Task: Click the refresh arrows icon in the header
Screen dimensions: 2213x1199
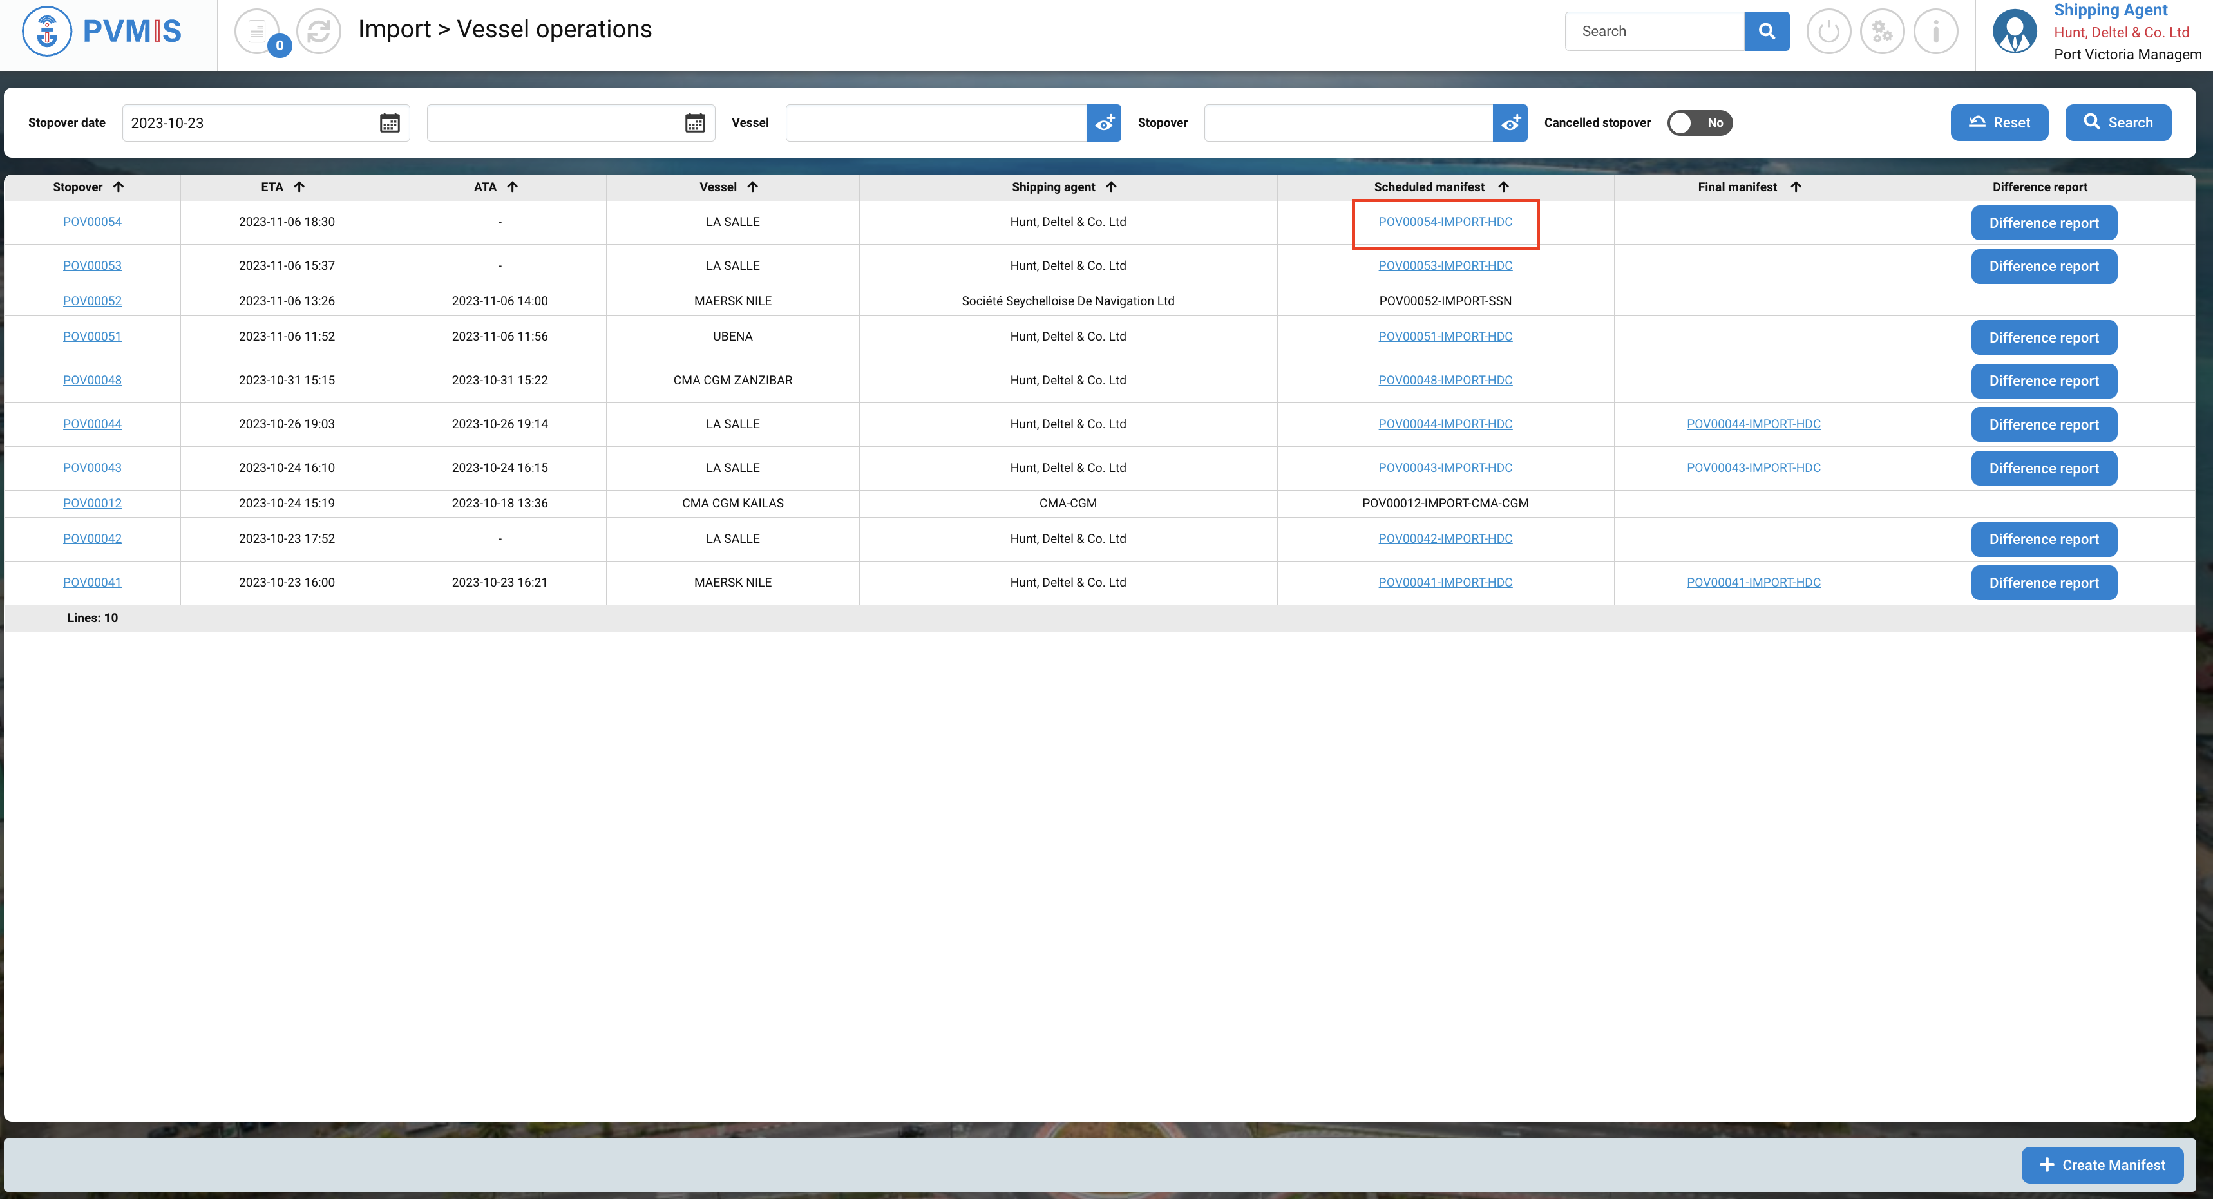Action: pyautogui.click(x=319, y=32)
